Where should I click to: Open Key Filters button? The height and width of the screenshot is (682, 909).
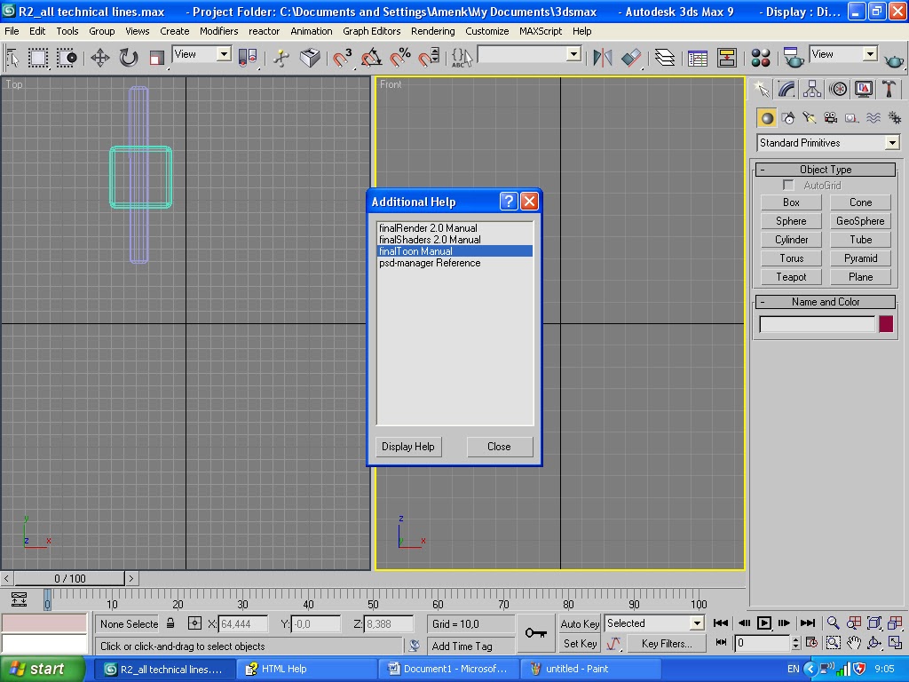[667, 643]
